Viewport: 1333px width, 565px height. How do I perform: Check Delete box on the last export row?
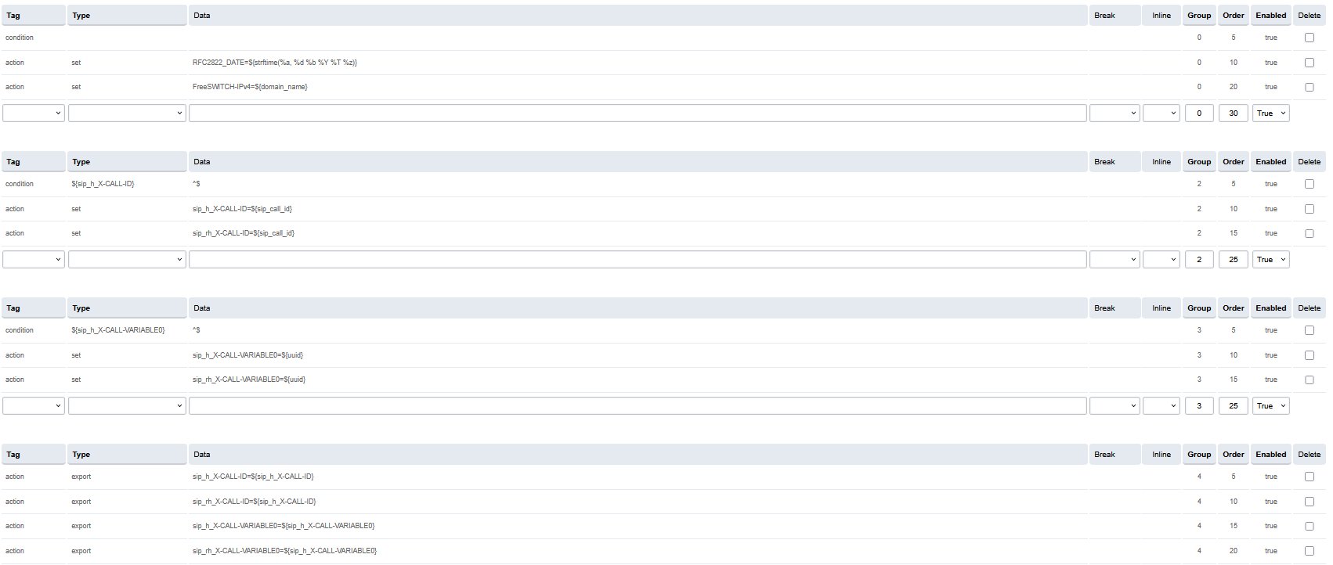point(1309,551)
